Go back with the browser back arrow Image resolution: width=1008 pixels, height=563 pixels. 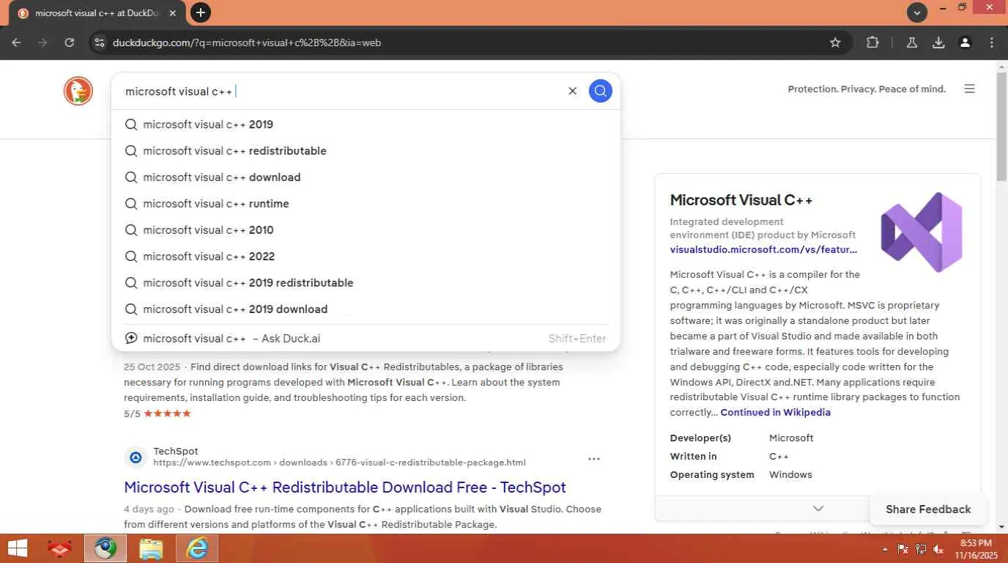pyautogui.click(x=16, y=43)
